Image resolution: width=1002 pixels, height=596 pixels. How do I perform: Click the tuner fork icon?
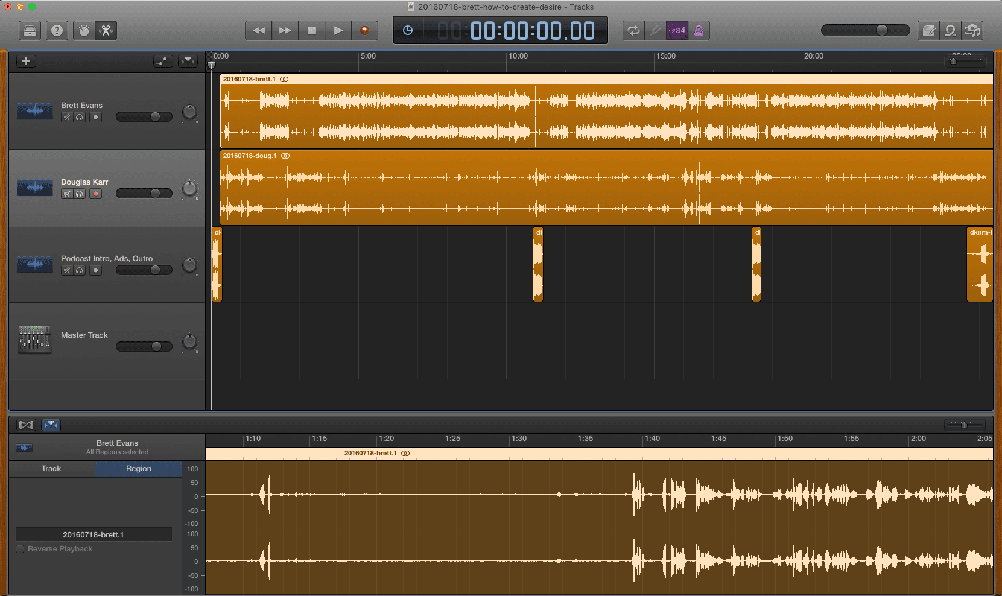click(655, 30)
